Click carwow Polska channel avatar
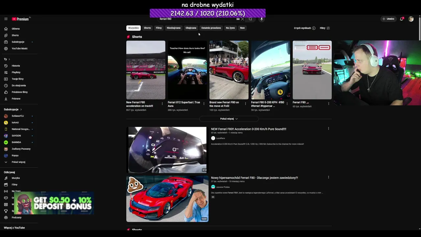This screenshot has height=237, width=421. point(213,187)
